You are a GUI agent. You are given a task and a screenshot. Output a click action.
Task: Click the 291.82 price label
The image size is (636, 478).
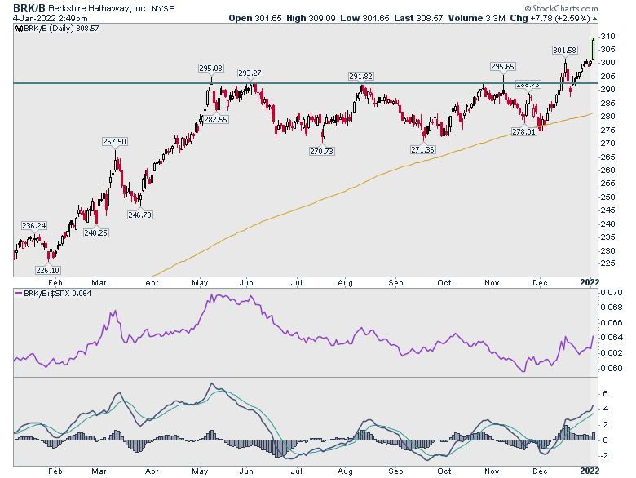click(x=360, y=77)
